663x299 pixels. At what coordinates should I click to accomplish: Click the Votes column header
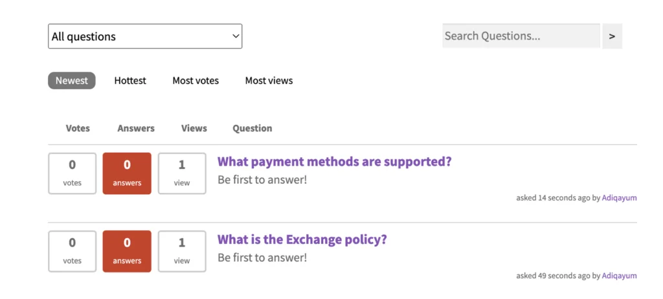78,128
